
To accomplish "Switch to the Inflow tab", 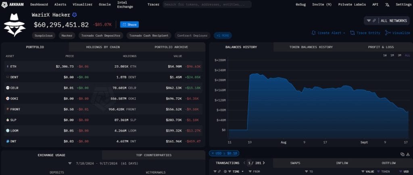I will click(x=342, y=163).
